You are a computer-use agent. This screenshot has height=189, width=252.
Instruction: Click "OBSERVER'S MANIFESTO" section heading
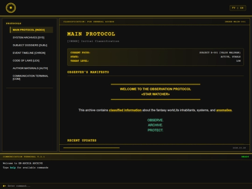coord(88,72)
